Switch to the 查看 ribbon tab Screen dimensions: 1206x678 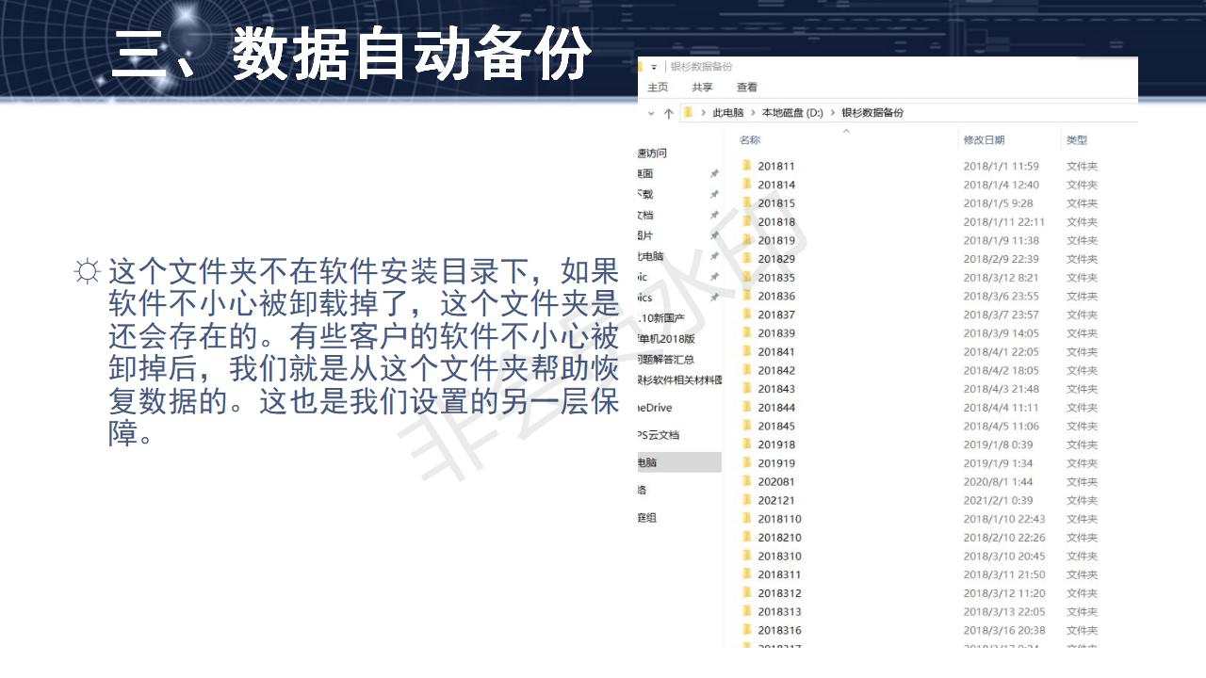click(746, 87)
